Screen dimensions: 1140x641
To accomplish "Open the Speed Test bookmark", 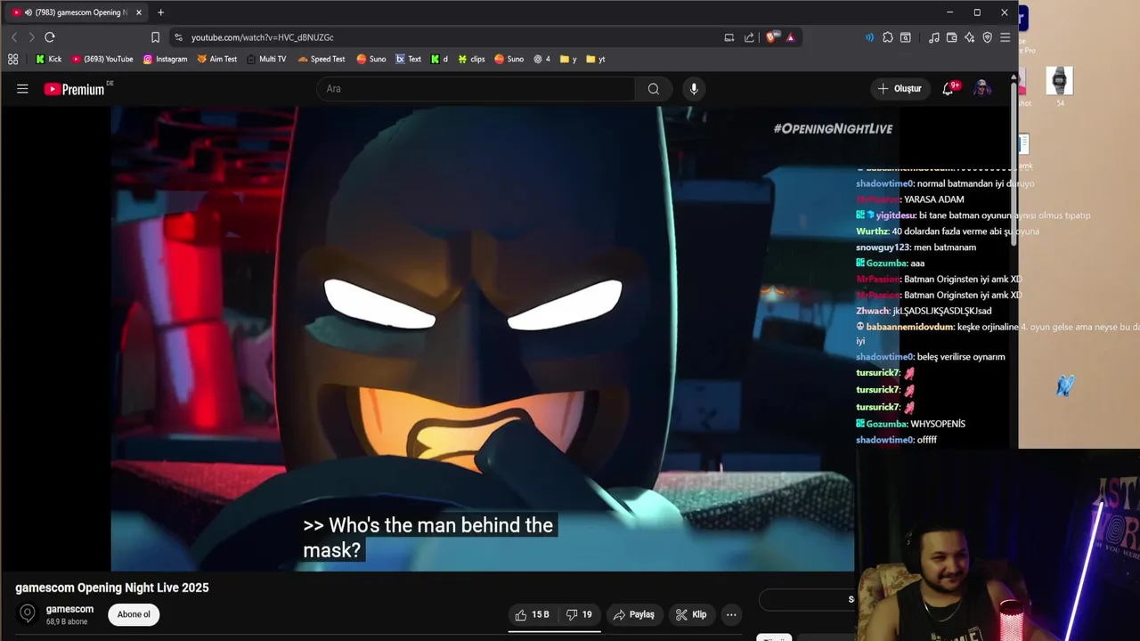I will 322,59.
